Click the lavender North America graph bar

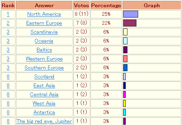click(x=131, y=14)
